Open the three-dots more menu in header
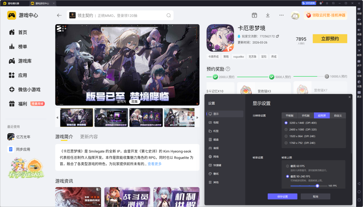The width and height of the screenshot is (363, 207). pos(282,15)
